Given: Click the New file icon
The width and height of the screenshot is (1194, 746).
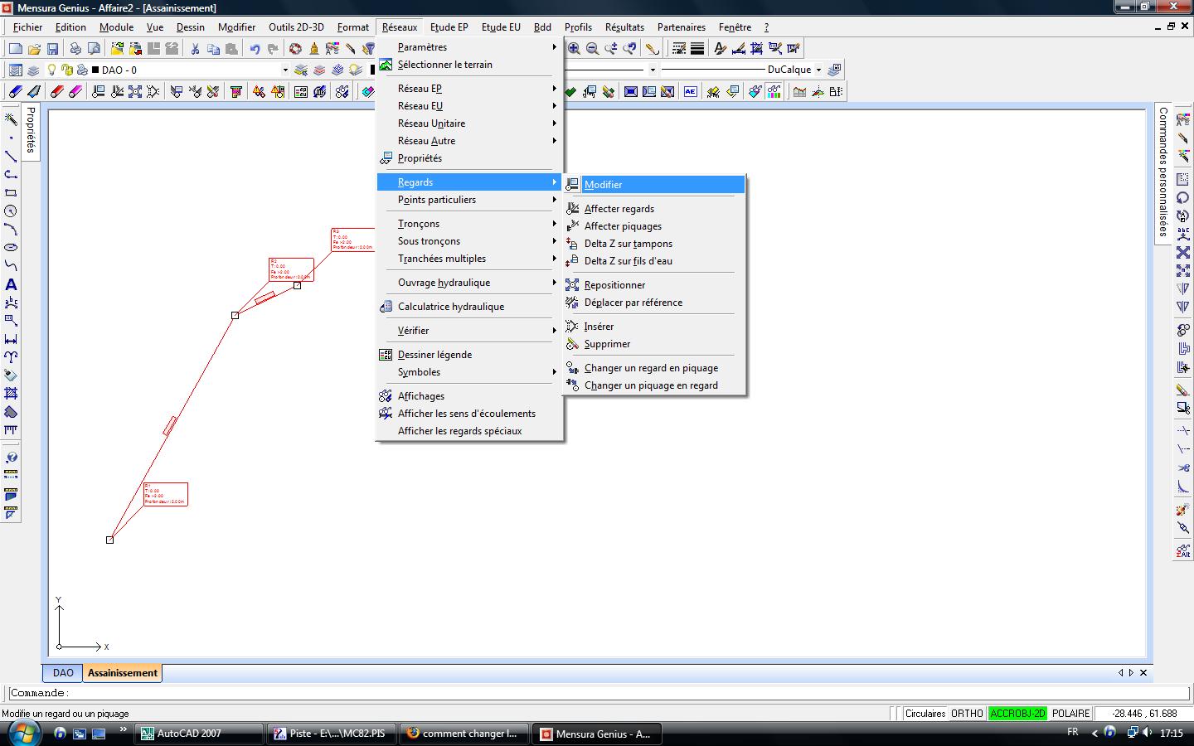Looking at the screenshot, I should click(16, 49).
